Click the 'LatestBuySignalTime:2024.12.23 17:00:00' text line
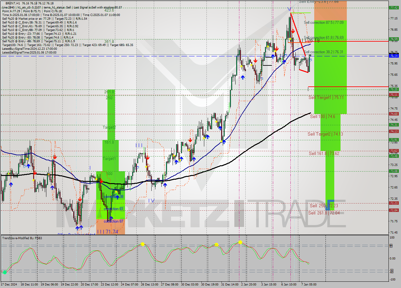This screenshot has width=401, height=288. click(29, 49)
